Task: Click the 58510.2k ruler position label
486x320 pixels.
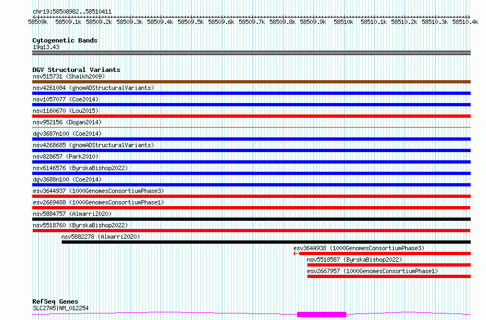Action: (404, 22)
